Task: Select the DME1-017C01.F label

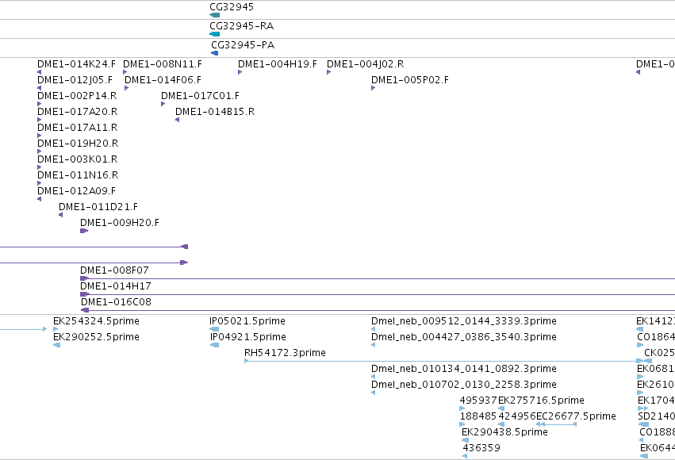Action: pyautogui.click(x=200, y=96)
